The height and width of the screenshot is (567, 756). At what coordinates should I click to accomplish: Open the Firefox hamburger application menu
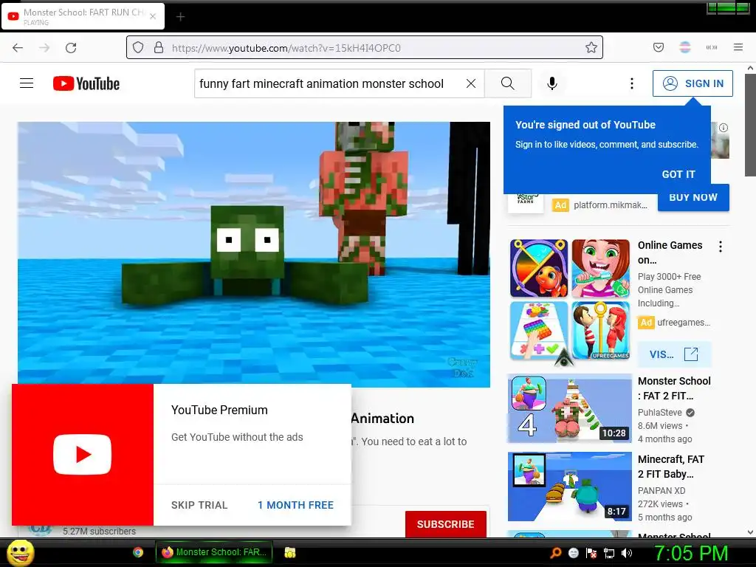[x=738, y=47]
